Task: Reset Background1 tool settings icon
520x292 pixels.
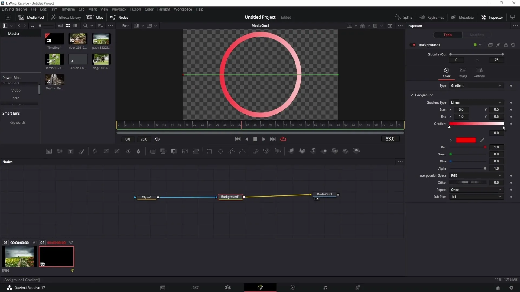Action: click(513, 45)
